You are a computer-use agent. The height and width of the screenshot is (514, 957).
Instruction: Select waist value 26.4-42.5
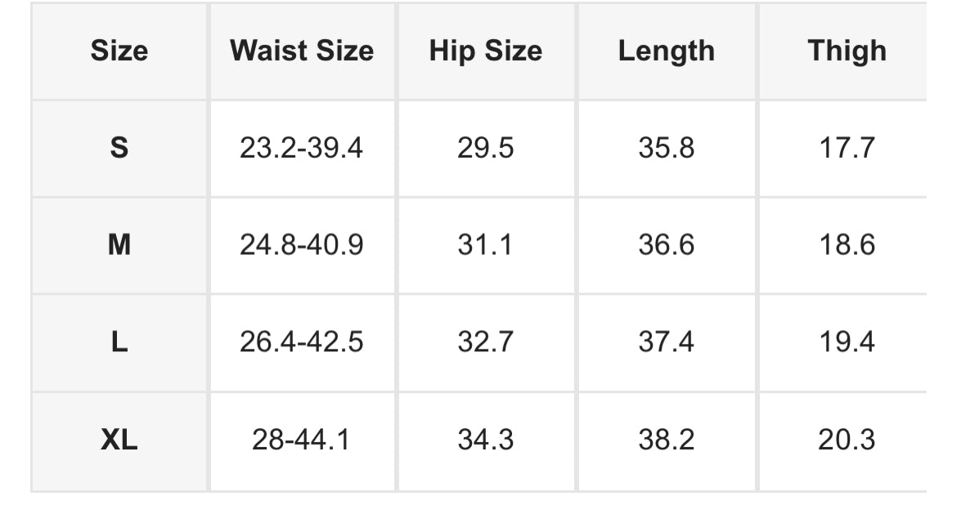point(302,342)
